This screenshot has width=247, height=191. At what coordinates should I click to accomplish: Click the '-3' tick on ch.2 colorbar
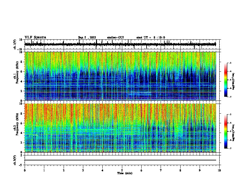coord(230,115)
